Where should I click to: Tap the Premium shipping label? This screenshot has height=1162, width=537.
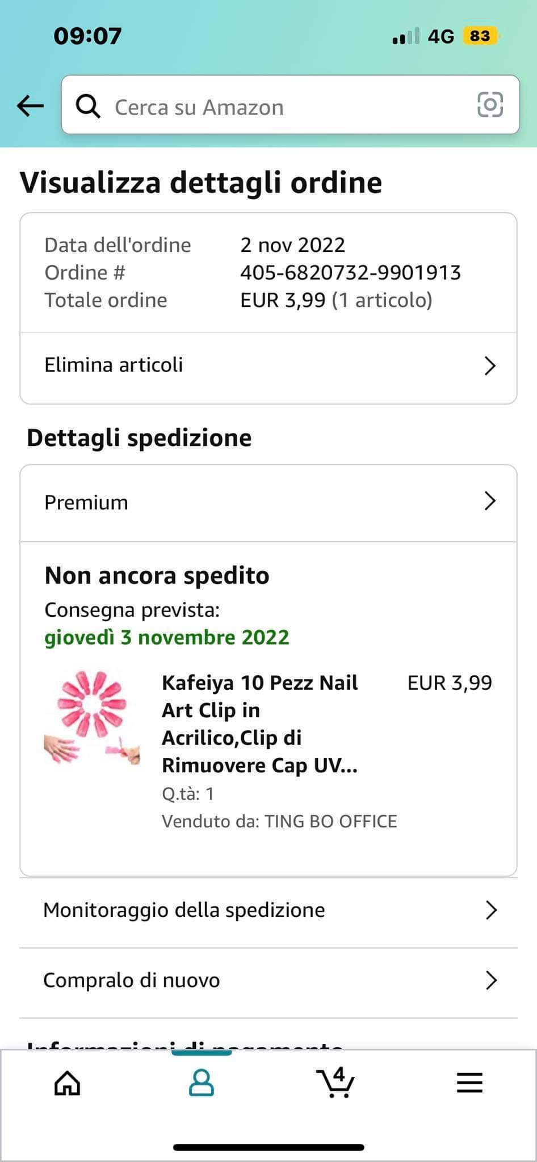pyautogui.click(x=86, y=502)
